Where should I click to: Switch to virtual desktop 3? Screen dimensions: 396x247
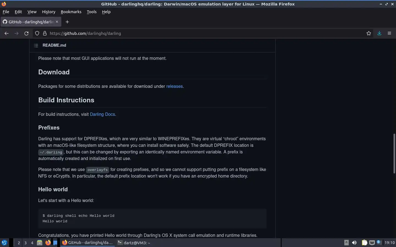point(26,243)
